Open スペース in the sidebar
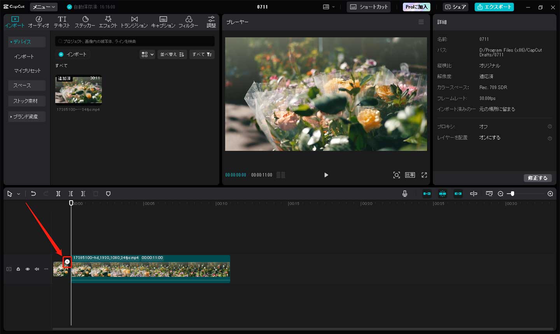The image size is (560, 334). click(27, 86)
